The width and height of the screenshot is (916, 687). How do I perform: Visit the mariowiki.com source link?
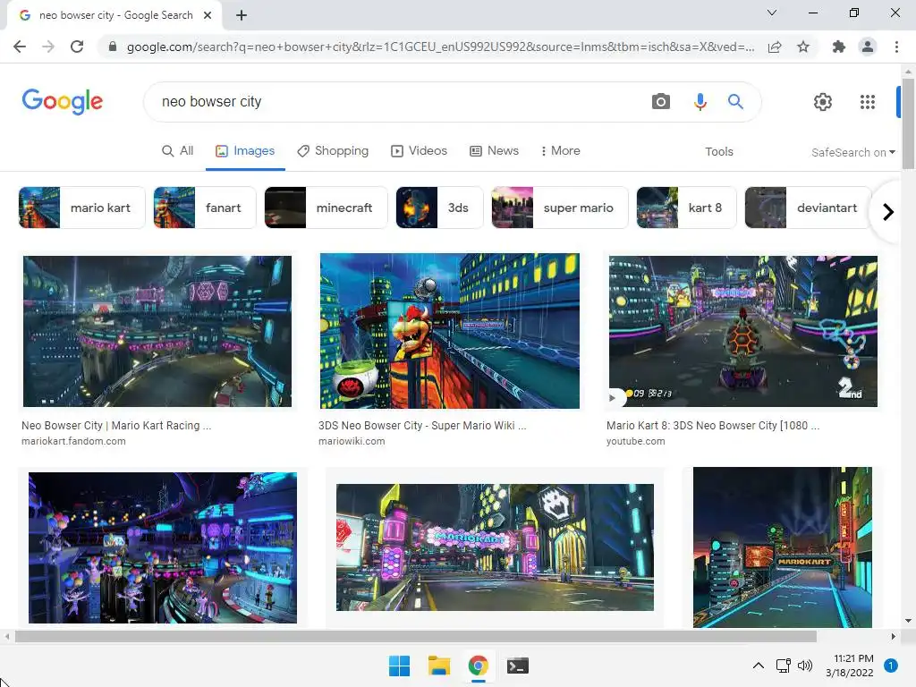click(352, 441)
